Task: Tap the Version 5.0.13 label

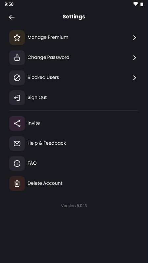Action: tap(74, 206)
